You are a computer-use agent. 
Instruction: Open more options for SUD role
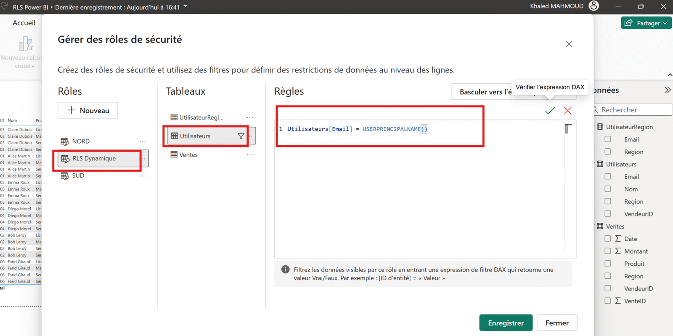[143, 176]
